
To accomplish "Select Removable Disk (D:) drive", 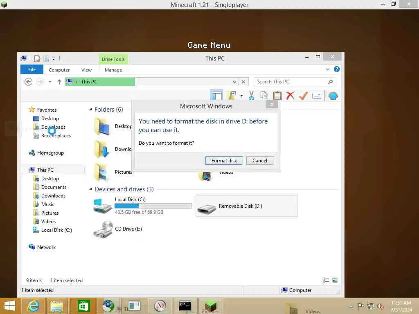I will 246,206.
